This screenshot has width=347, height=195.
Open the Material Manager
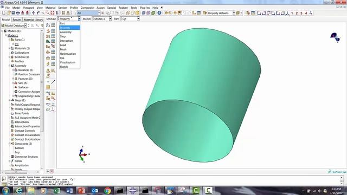coord(53,25)
